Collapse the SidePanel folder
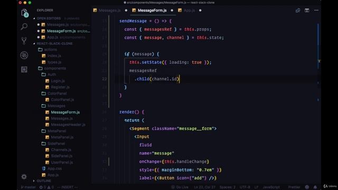Image resolution: width=338 pixels, height=190 pixels. 56,144
